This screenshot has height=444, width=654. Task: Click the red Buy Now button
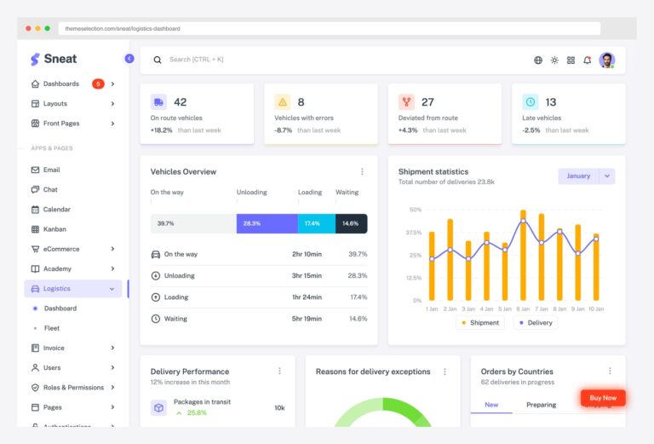[603, 398]
